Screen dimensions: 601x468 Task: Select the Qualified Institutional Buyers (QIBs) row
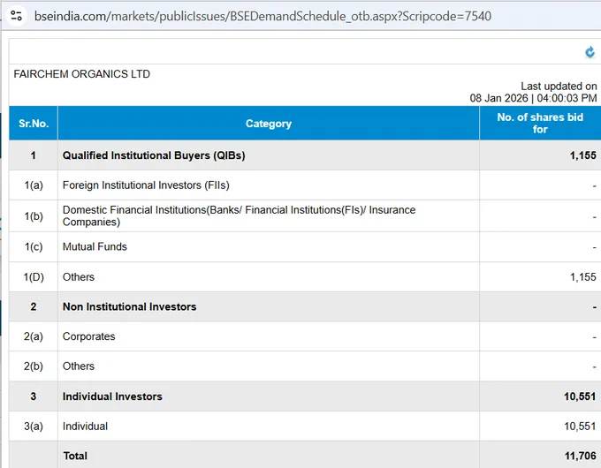pos(305,155)
